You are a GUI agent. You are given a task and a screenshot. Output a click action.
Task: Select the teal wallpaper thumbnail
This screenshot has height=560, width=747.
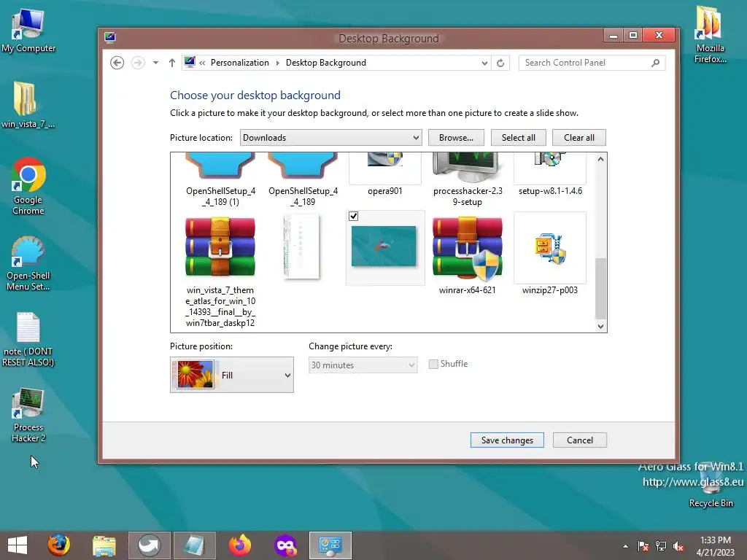click(384, 246)
